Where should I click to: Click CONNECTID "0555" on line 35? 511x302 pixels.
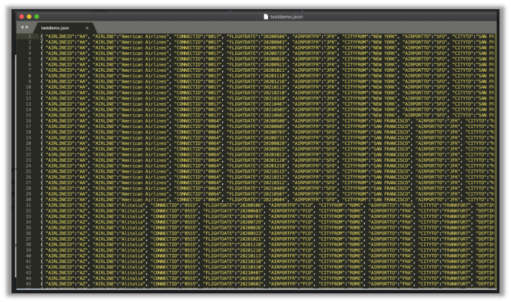point(190,228)
